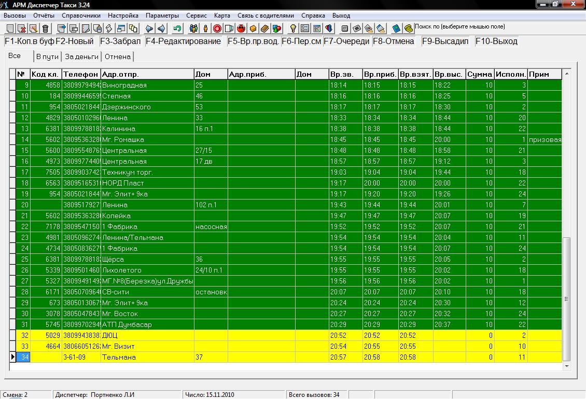Click the Сумма column header
Screen dimensions: 586x399
[x=479, y=74]
